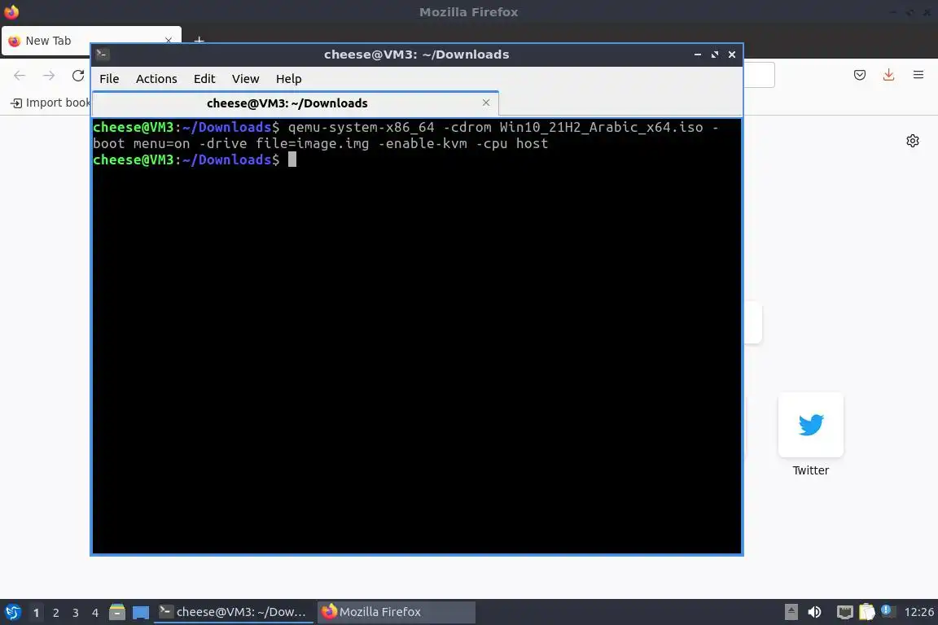
Task: Minimize the terminal window
Action: coord(698,55)
